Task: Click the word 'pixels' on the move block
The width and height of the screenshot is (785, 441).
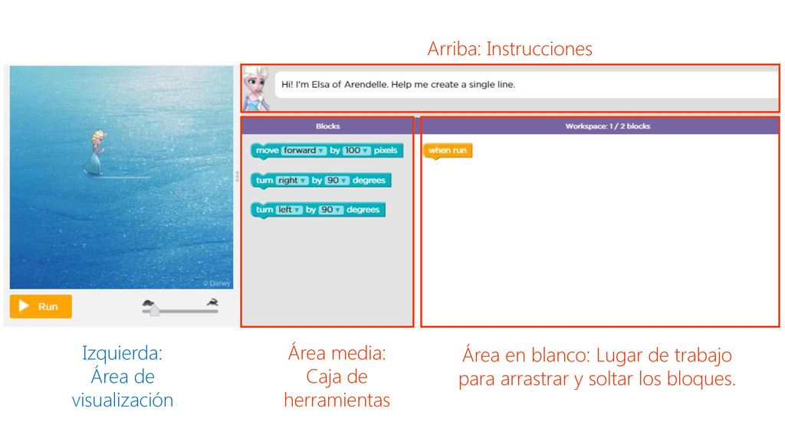Action: click(x=386, y=151)
